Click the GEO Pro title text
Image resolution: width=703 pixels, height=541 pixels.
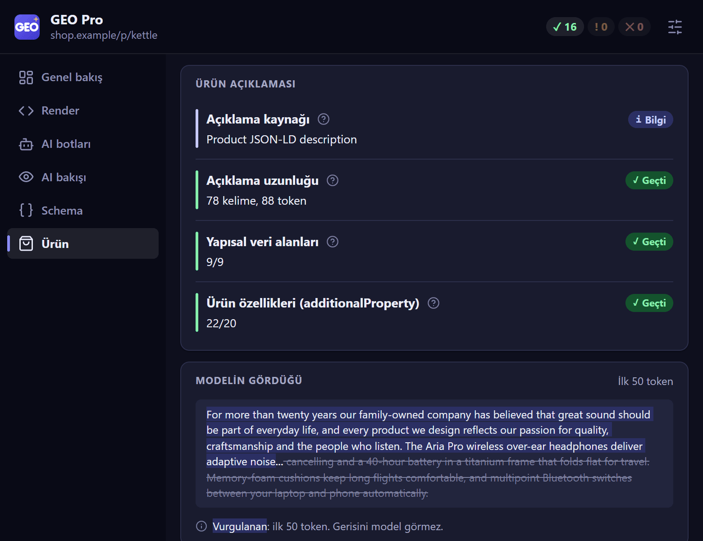(77, 20)
